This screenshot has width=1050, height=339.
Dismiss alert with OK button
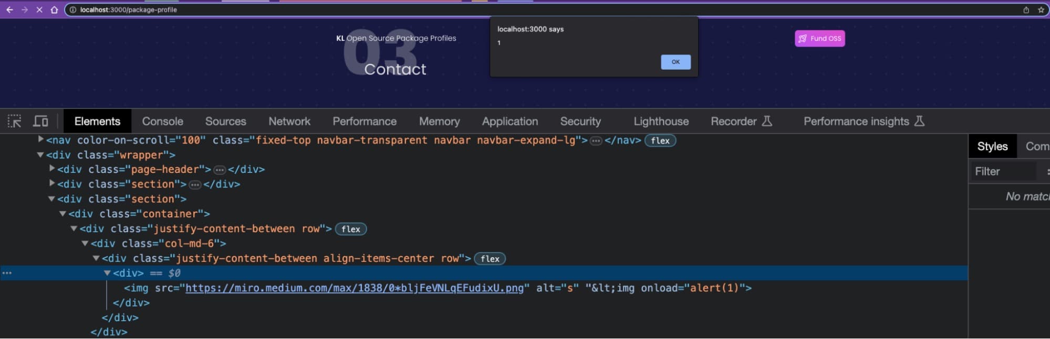pyautogui.click(x=675, y=62)
